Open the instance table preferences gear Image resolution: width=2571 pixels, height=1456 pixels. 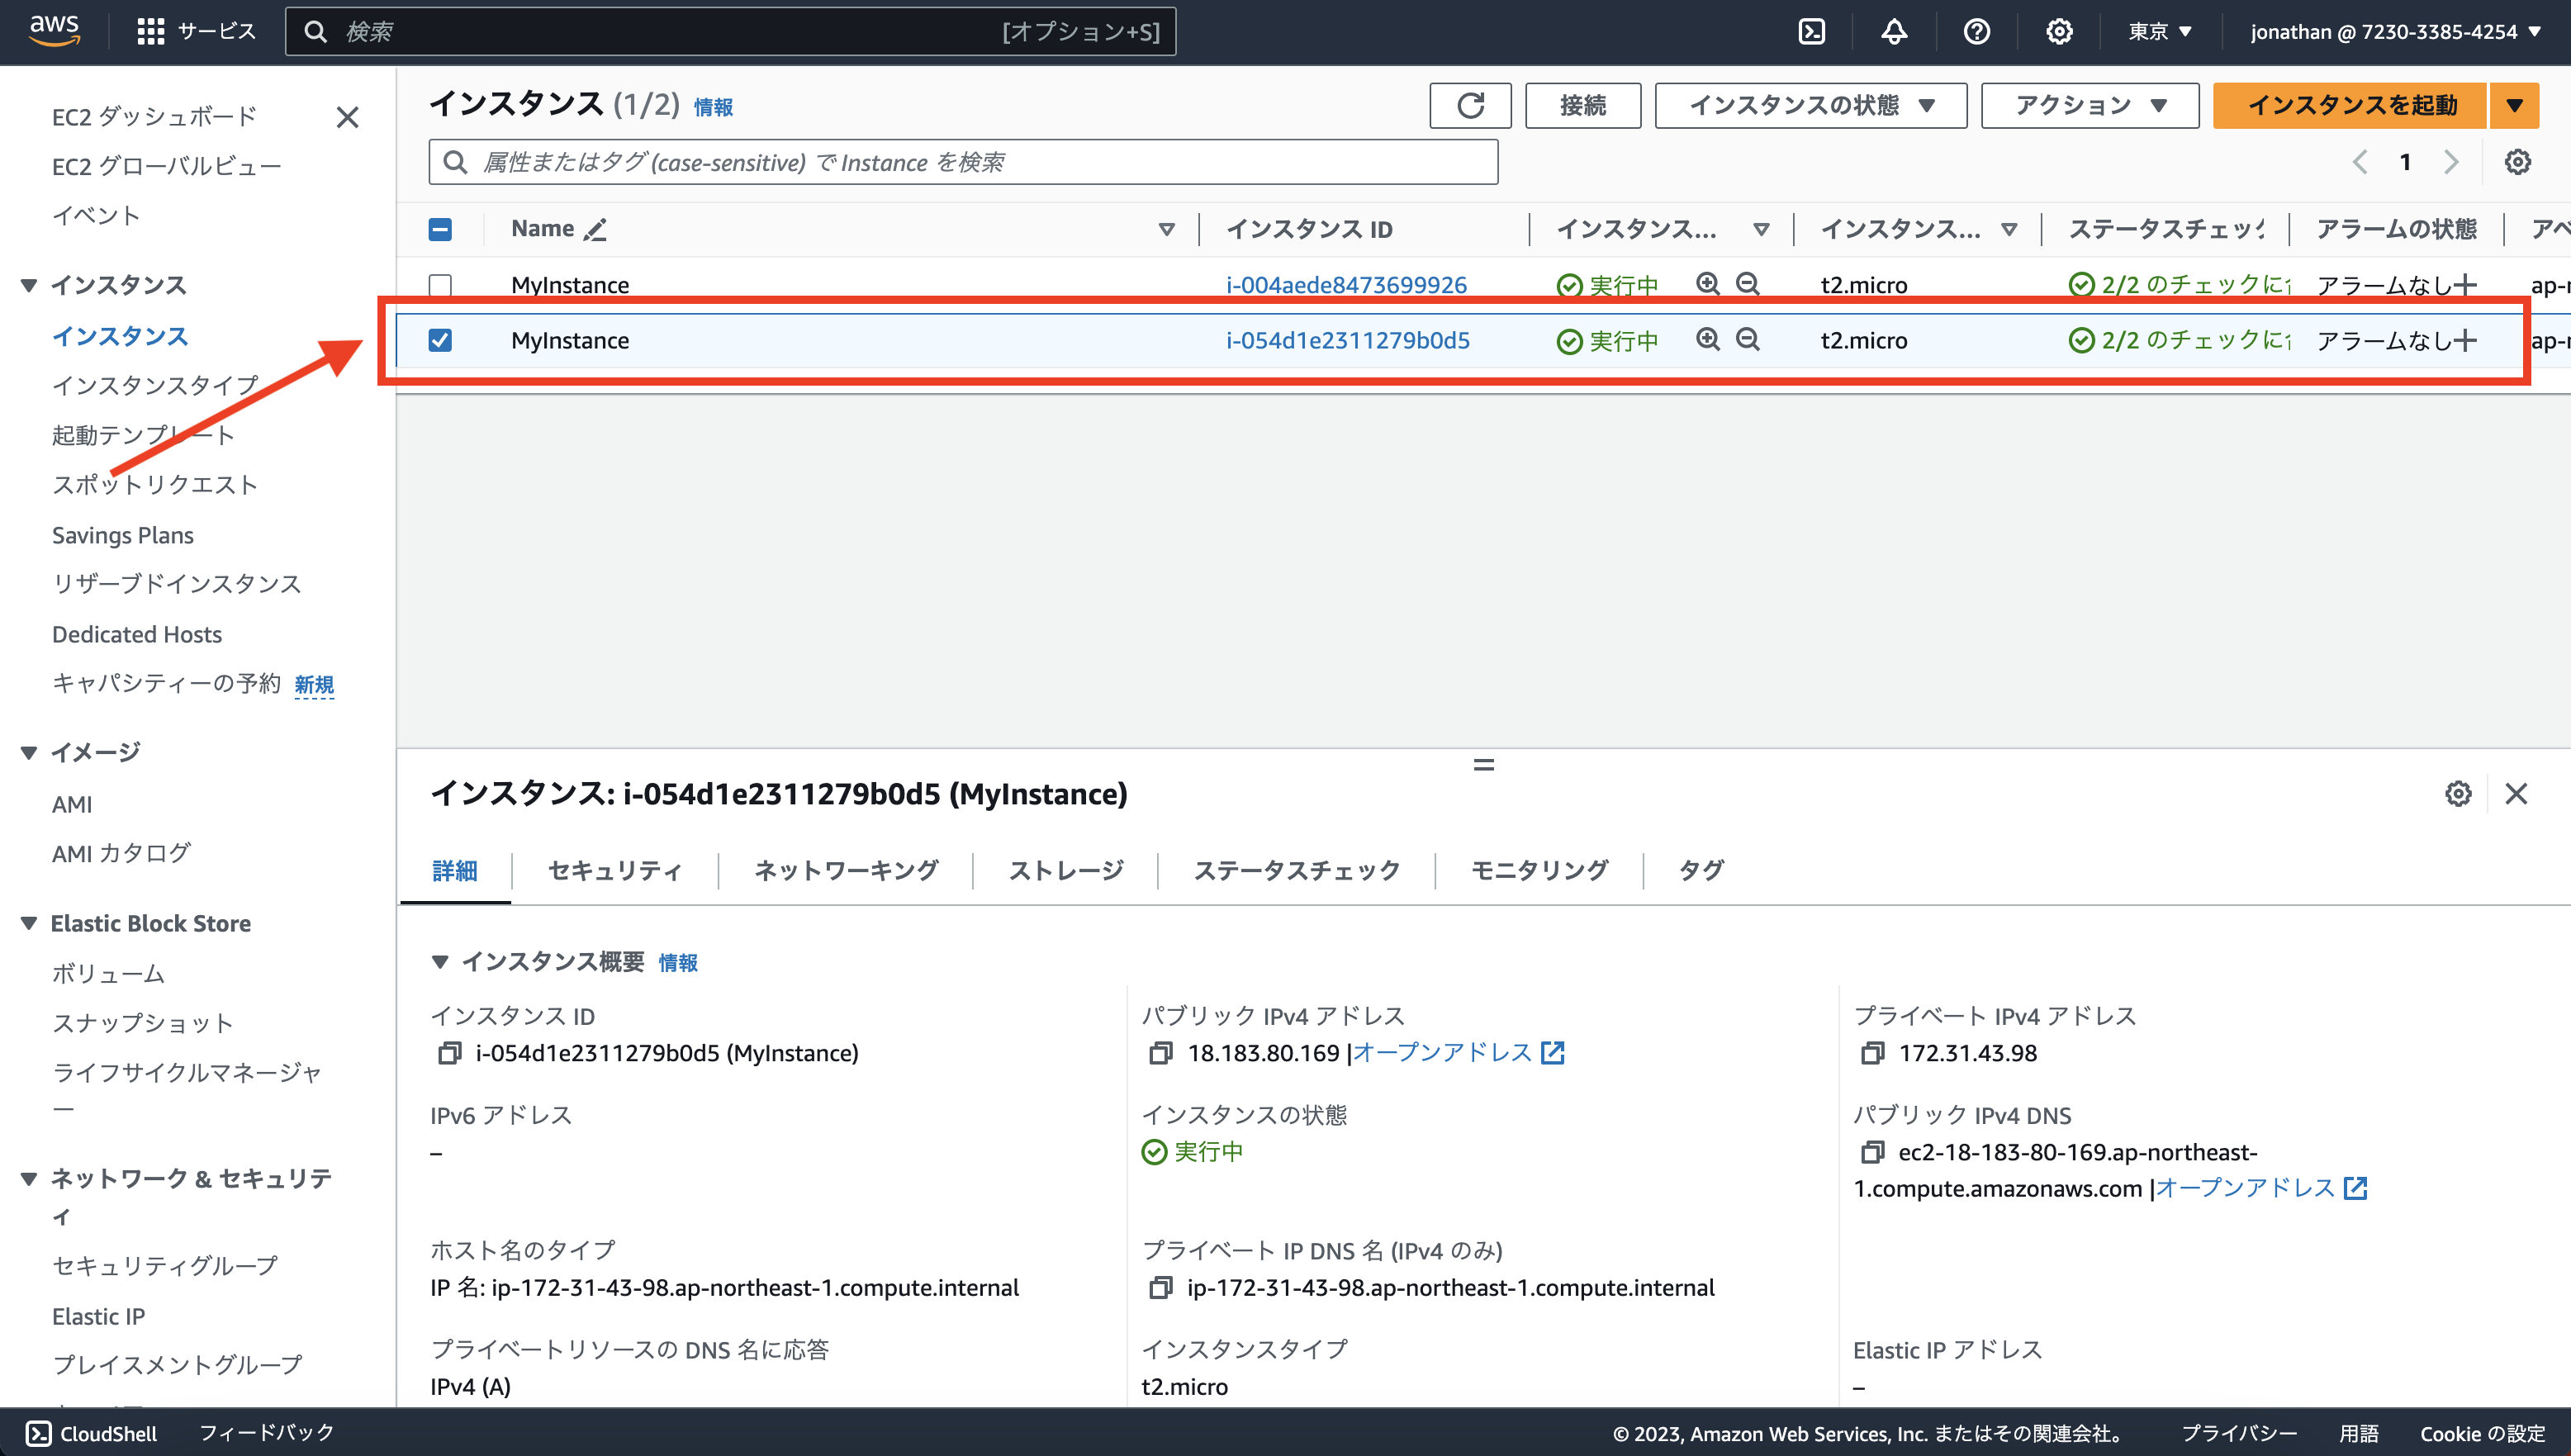click(x=2518, y=161)
